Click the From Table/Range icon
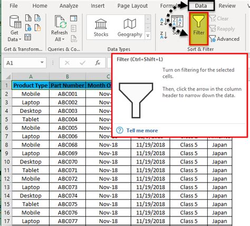 pyautogui.click(x=28, y=37)
